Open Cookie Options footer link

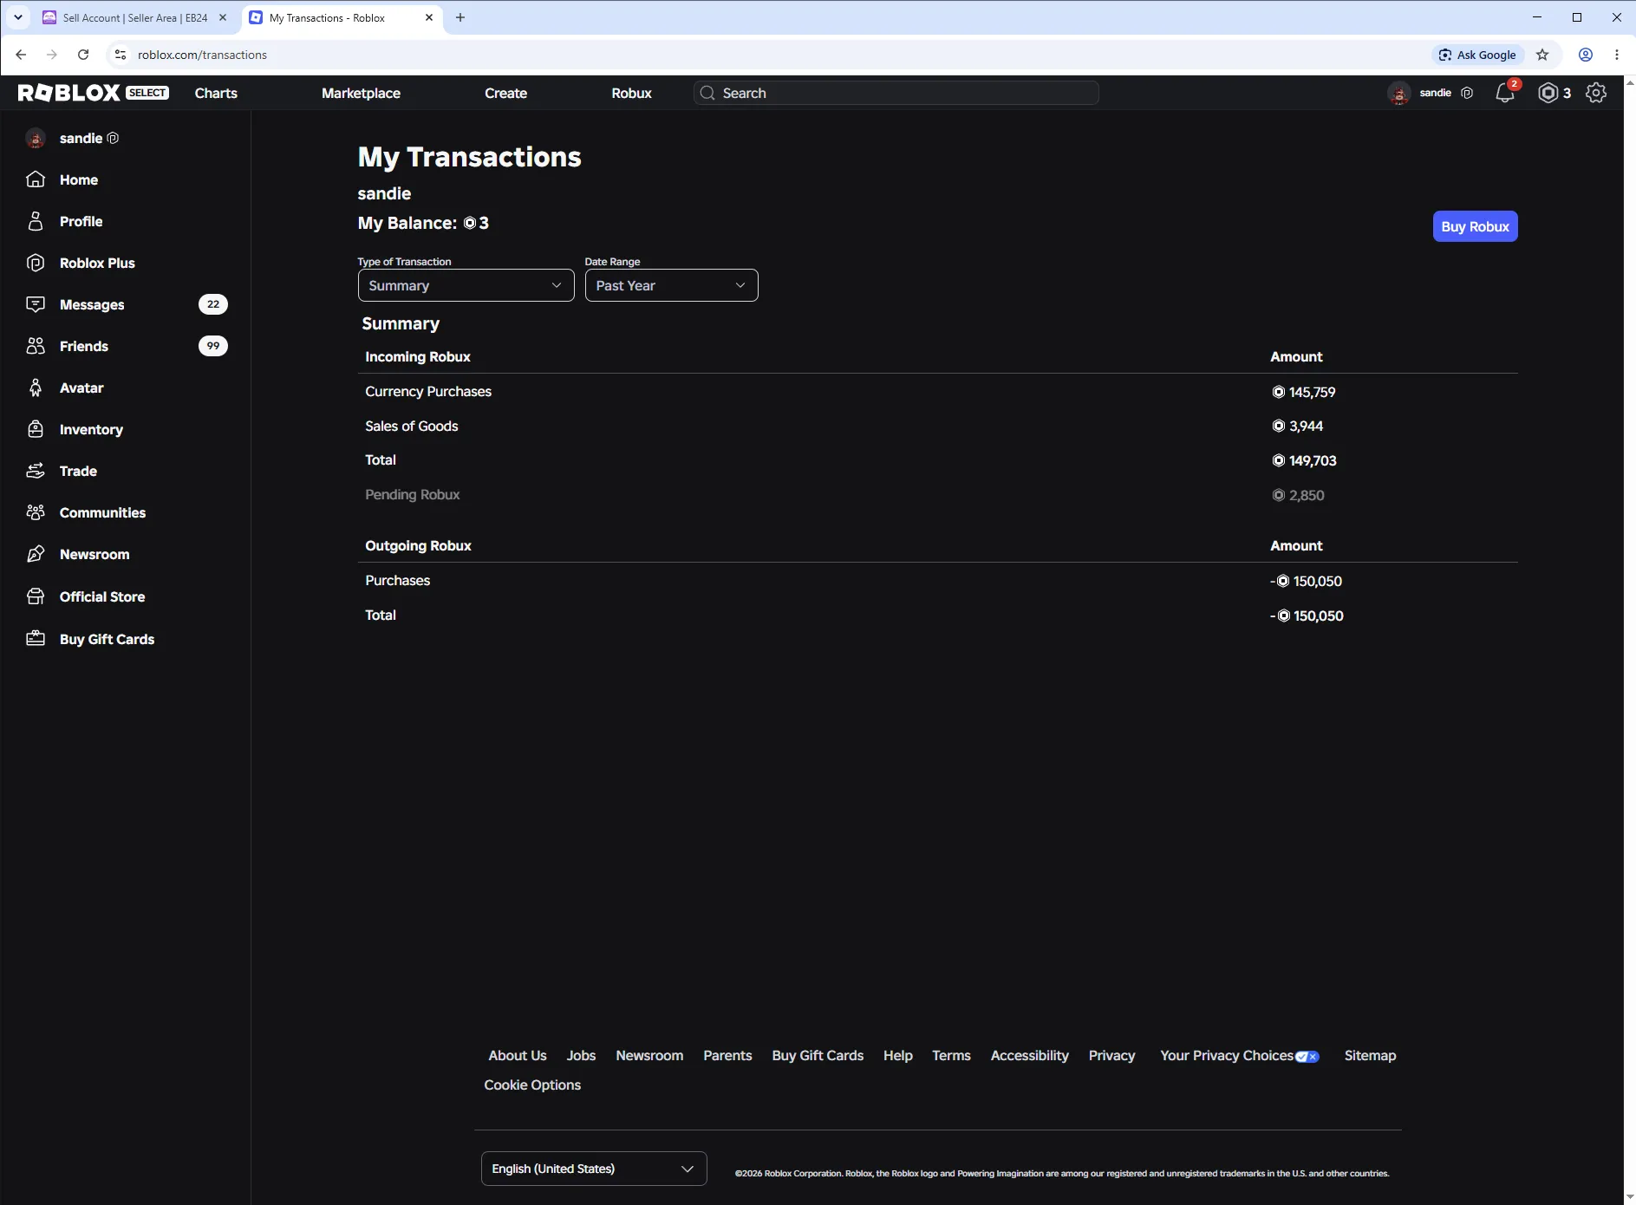coord(532,1085)
